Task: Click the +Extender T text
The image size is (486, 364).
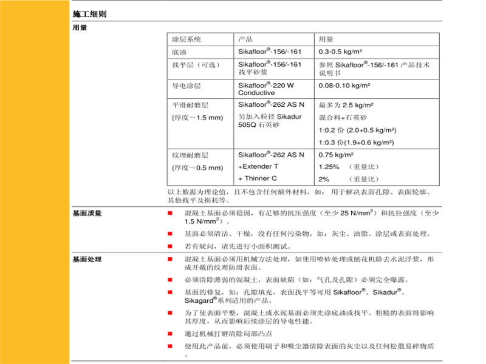Action: pos(258,166)
